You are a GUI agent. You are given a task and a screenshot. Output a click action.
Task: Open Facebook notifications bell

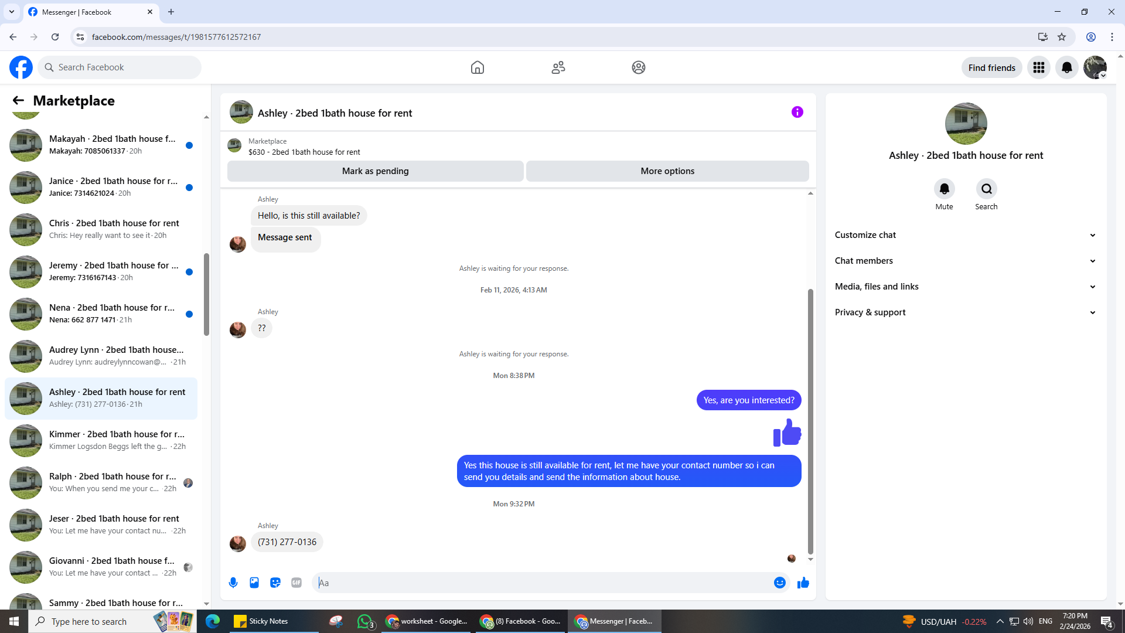1067,67
